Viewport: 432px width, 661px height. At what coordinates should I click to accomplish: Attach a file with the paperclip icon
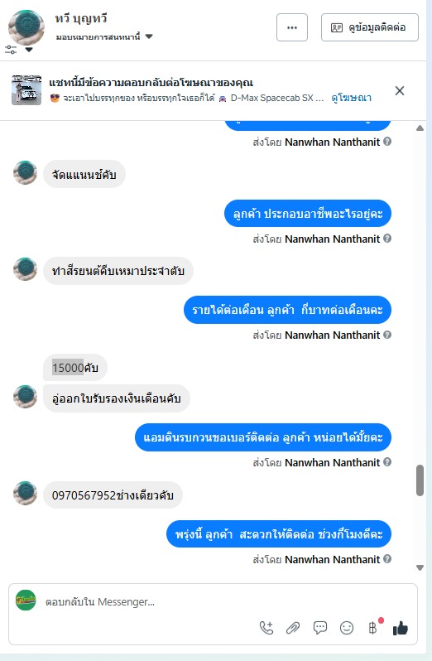pyautogui.click(x=293, y=628)
